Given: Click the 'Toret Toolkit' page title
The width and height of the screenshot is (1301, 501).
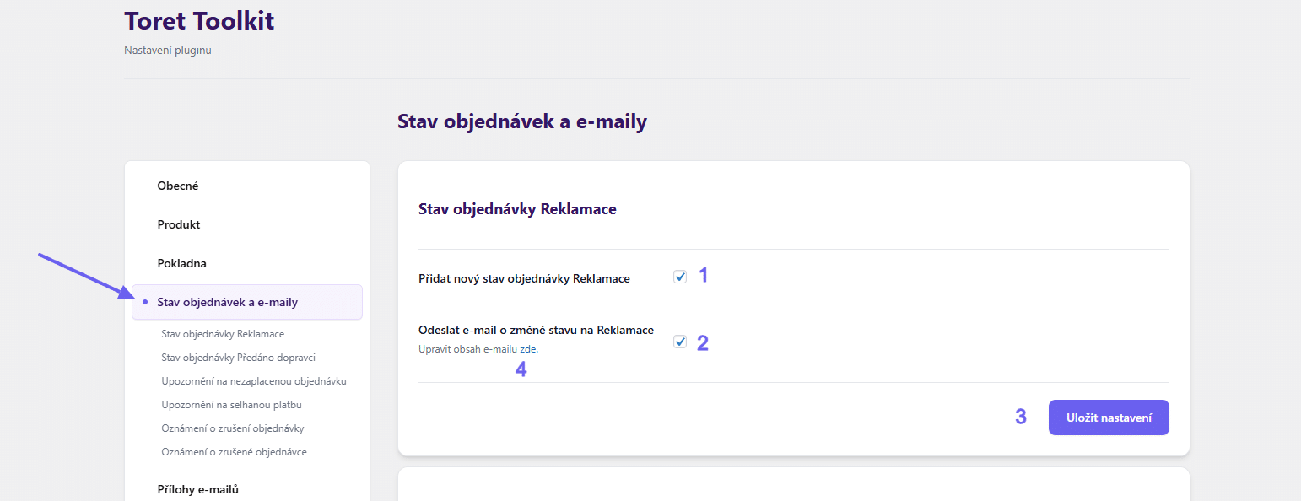Looking at the screenshot, I should click(199, 21).
